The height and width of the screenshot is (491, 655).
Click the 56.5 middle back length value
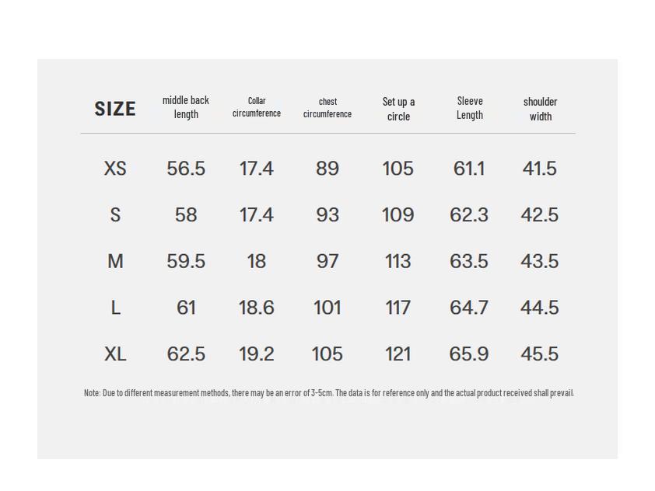coord(186,169)
